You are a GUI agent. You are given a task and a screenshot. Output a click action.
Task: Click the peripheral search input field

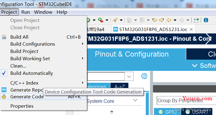click(106, 76)
